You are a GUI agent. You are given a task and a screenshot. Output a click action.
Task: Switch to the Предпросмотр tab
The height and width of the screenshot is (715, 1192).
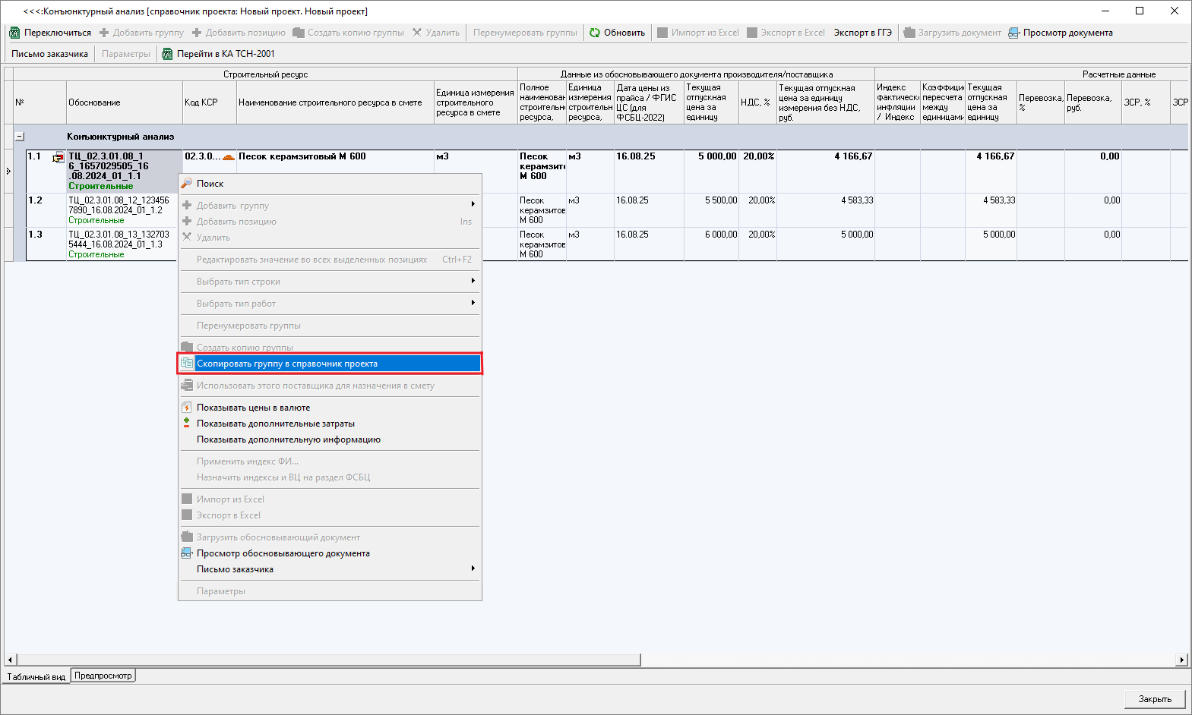(x=103, y=676)
